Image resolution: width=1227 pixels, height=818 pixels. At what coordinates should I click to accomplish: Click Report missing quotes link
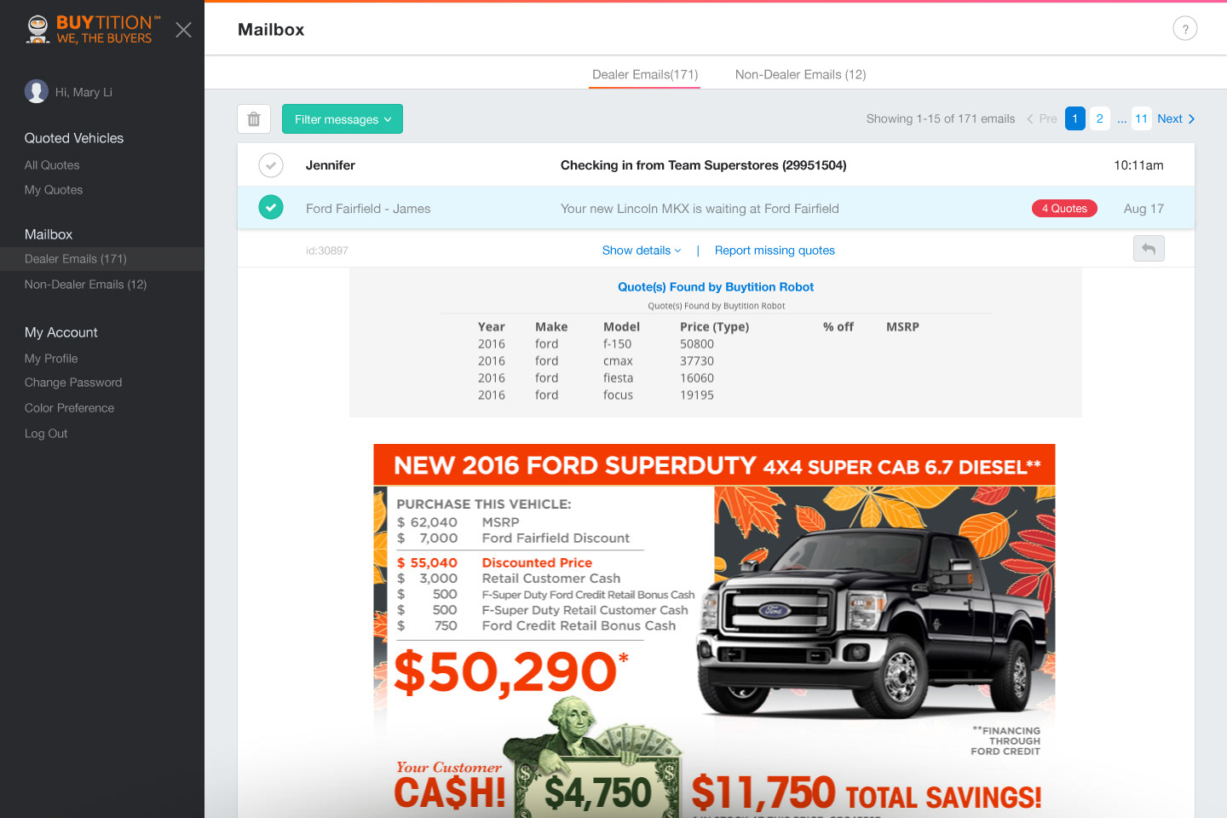point(775,251)
